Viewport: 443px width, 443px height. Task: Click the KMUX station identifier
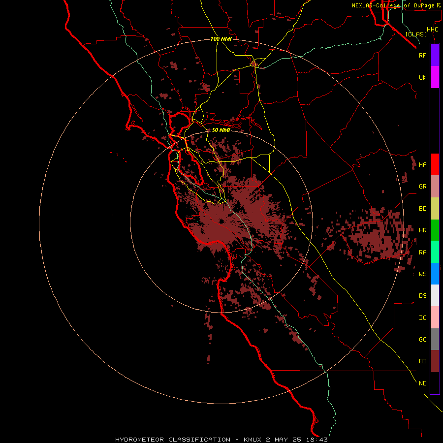253,440
